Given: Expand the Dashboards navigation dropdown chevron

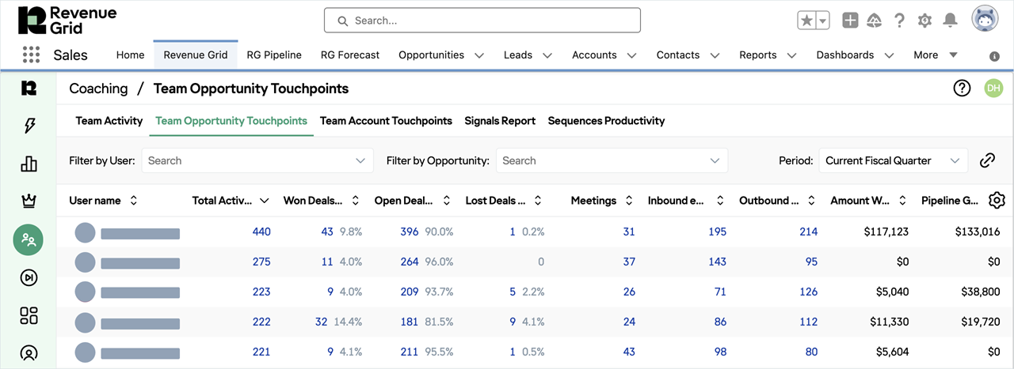Looking at the screenshot, I should [x=889, y=55].
